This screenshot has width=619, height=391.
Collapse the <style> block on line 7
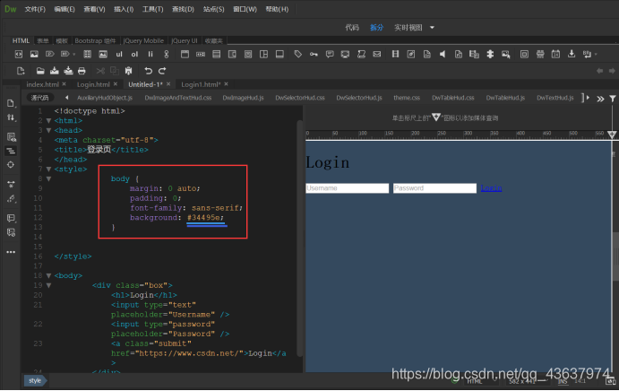coord(48,169)
